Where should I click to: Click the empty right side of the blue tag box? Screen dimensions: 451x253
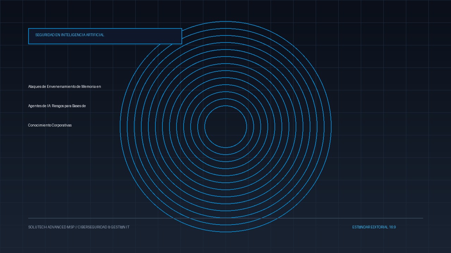click(143, 36)
